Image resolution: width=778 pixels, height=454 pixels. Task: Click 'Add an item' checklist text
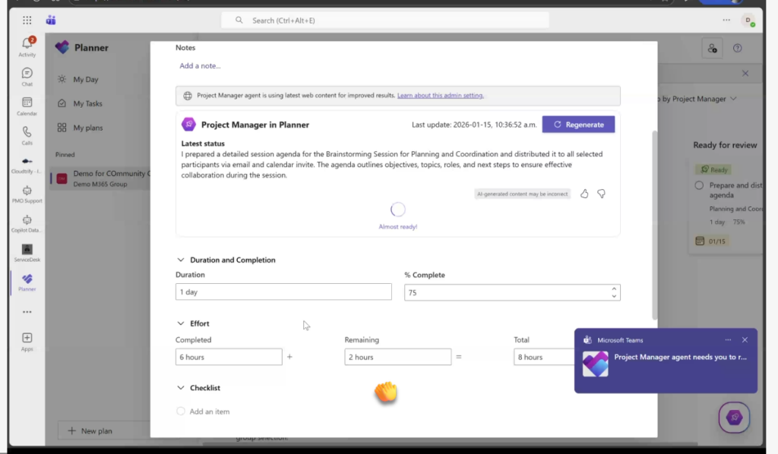pos(210,411)
